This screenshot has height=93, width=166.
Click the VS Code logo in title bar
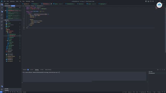(2, 1)
